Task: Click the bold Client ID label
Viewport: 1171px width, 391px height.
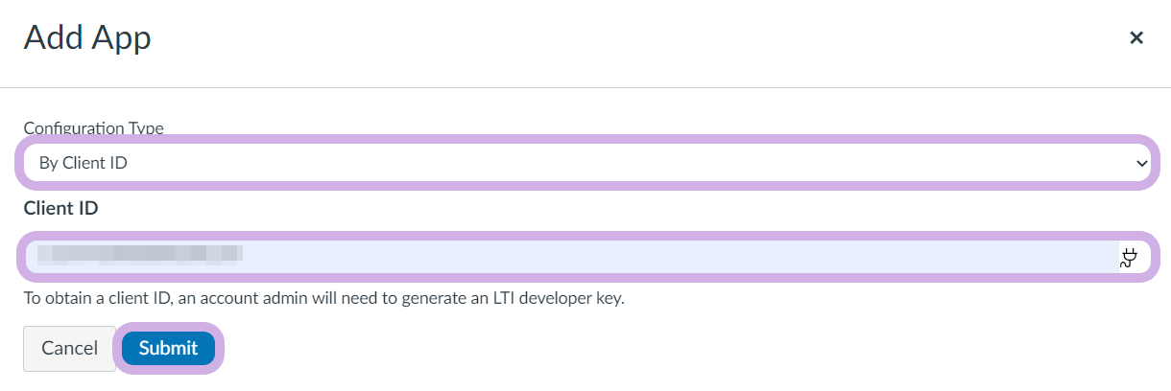Action: tap(61, 208)
